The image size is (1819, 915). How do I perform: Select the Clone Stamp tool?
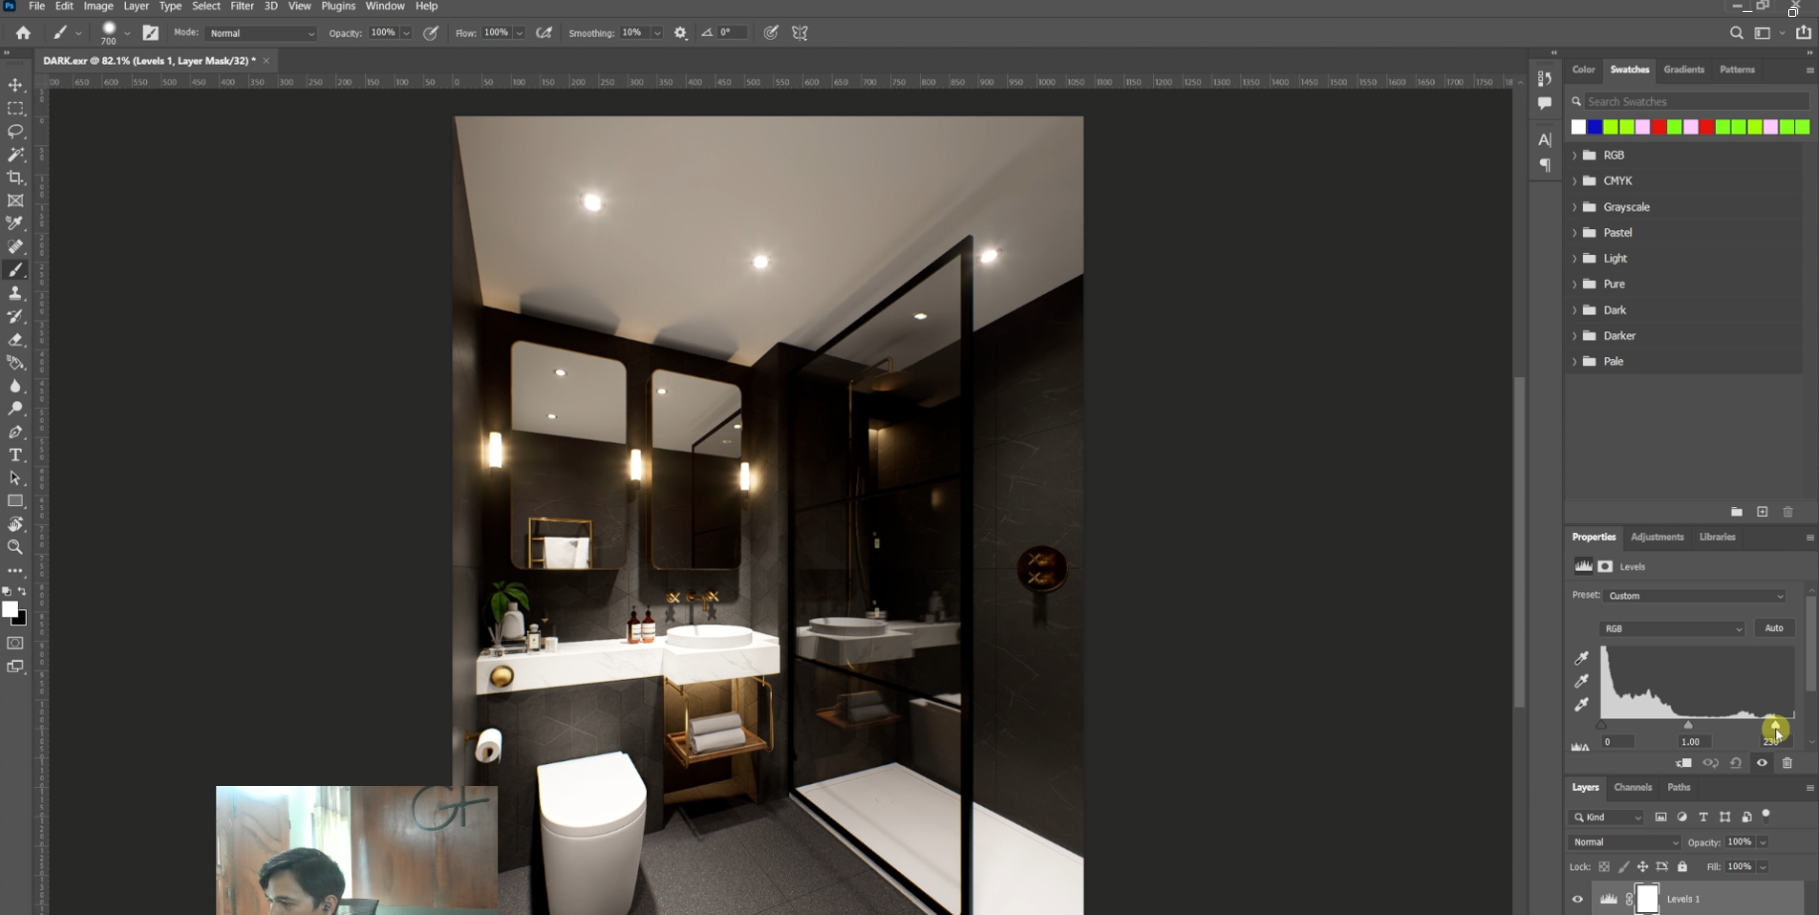point(16,293)
